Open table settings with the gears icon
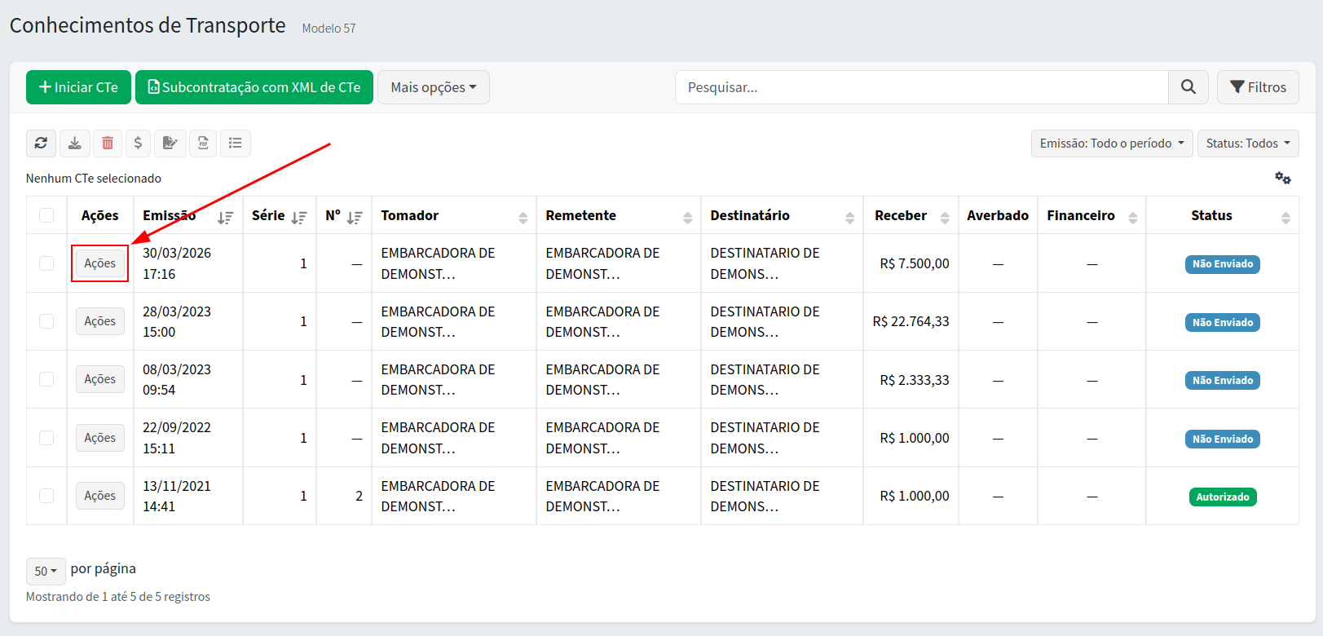Viewport: 1323px width, 636px height. (x=1282, y=178)
